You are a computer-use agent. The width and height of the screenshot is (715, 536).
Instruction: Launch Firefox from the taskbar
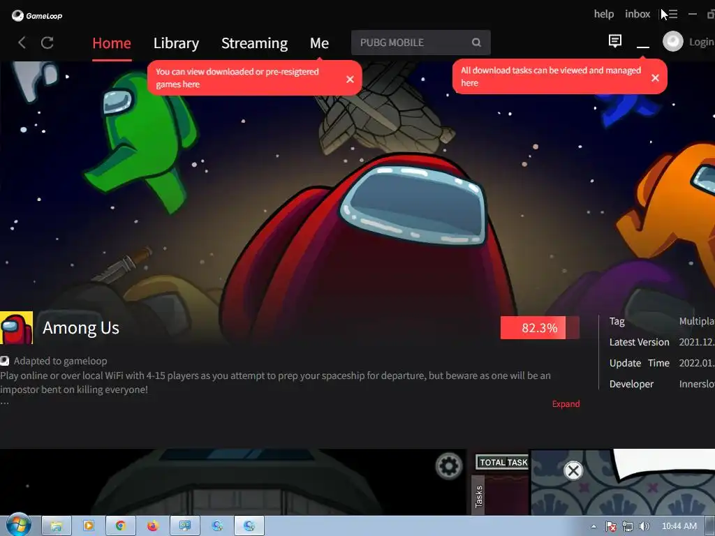tap(153, 526)
